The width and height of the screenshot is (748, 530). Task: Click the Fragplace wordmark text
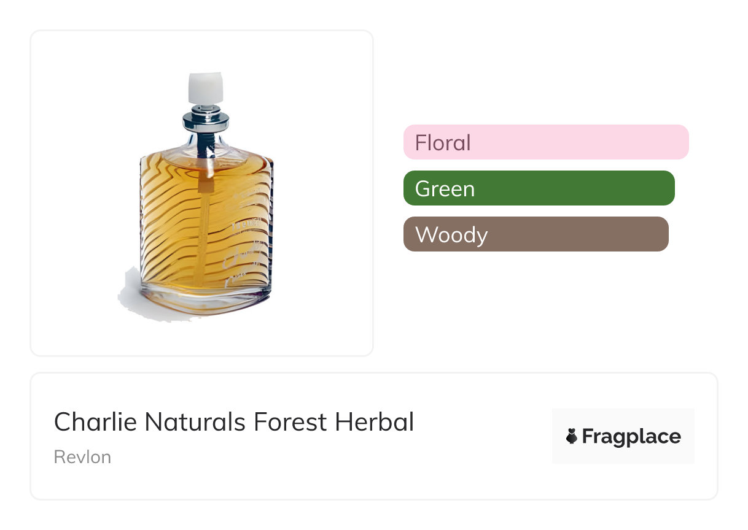(x=631, y=436)
